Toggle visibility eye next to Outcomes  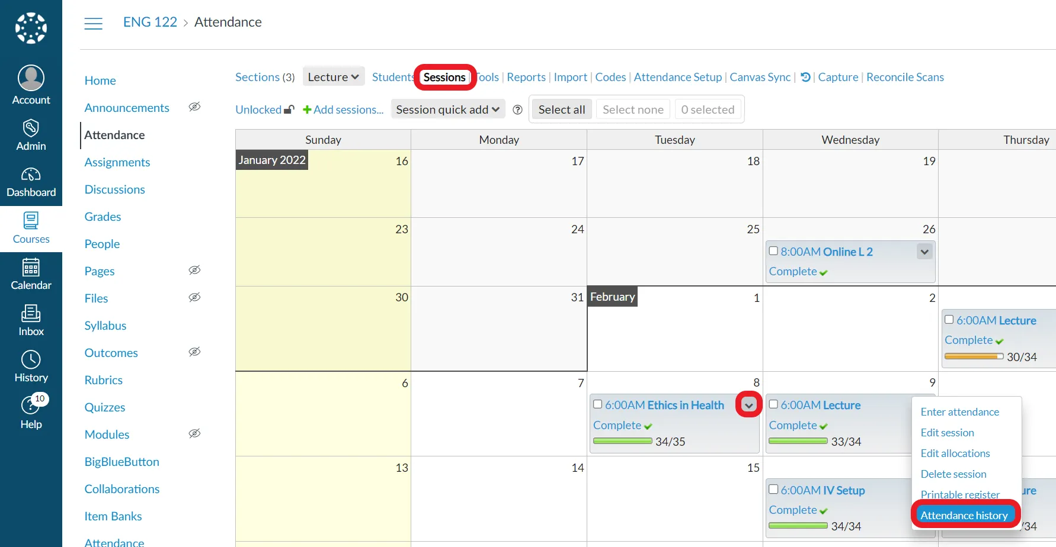[194, 352]
